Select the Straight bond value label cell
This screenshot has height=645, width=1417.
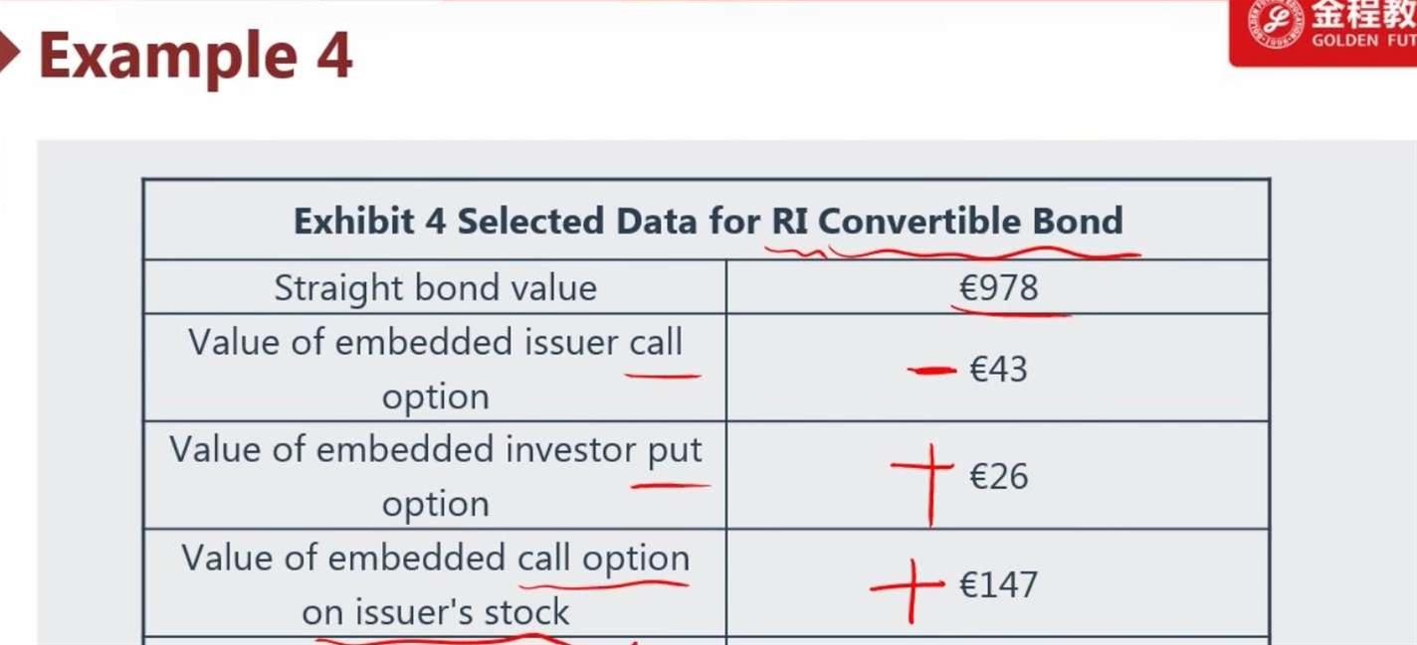[x=435, y=288]
